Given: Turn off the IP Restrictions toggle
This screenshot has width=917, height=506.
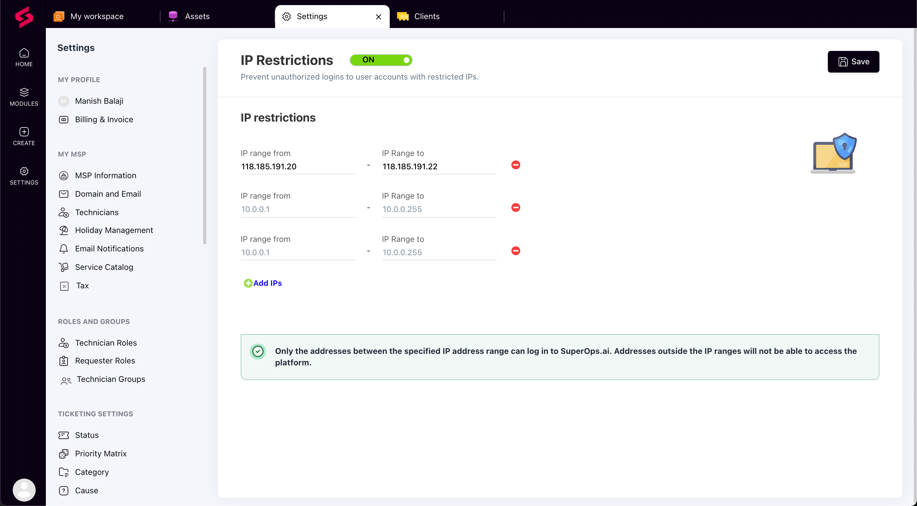Looking at the screenshot, I should tap(381, 60).
